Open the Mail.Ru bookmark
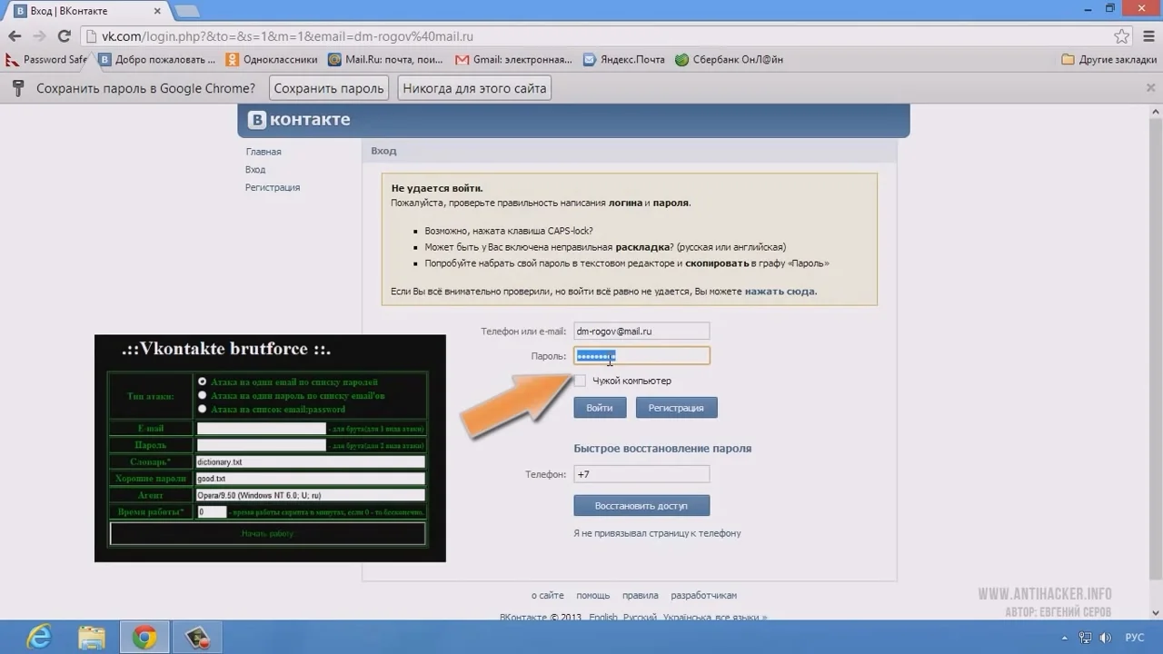 [386, 60]
